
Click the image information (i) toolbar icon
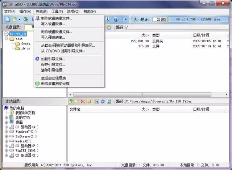point(108,19)
